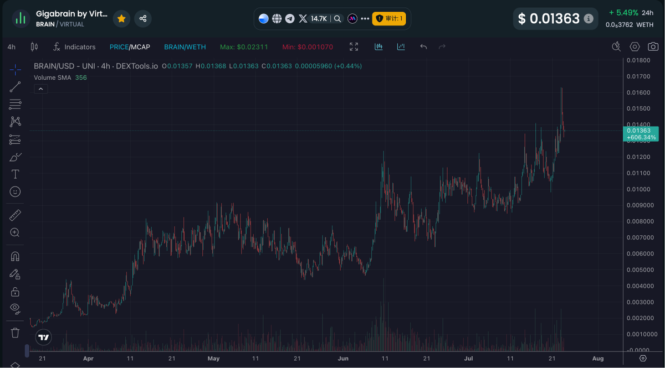Click the purple M logo icon
This screenshot has width=665, height=368.
352,19
